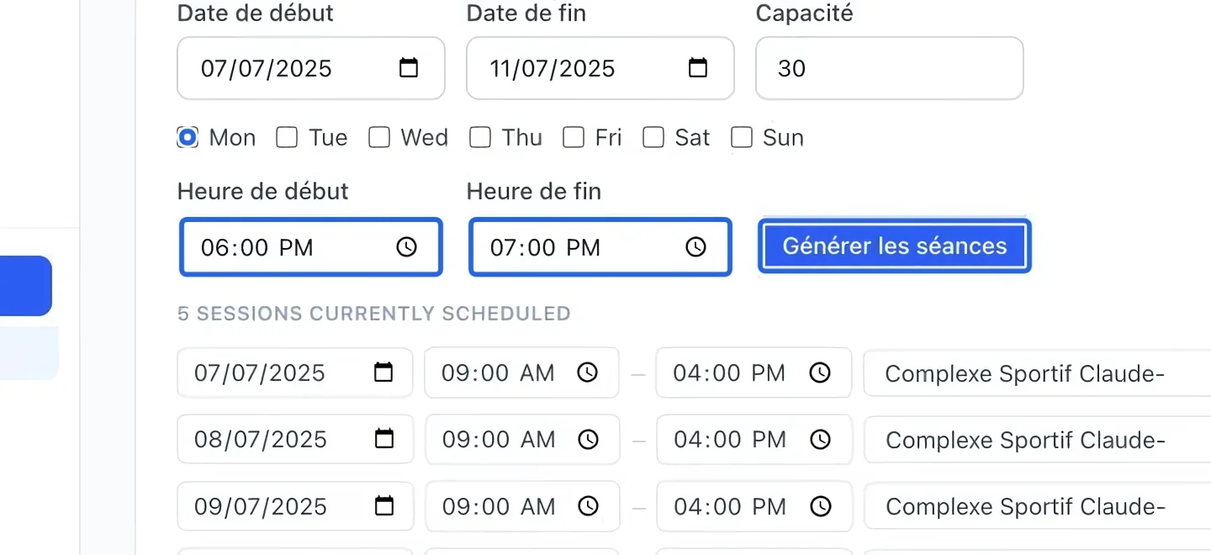1211x555 pixels.
Task: Click Complexe Sportif Claude- location in 09/07/2025 row
Action: 1038,506
